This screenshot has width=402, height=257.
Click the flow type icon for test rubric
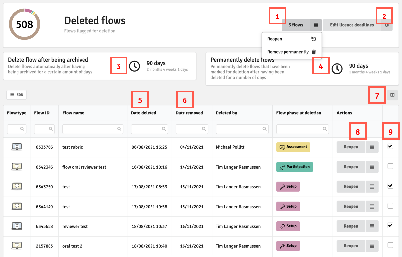pos(17,147)
